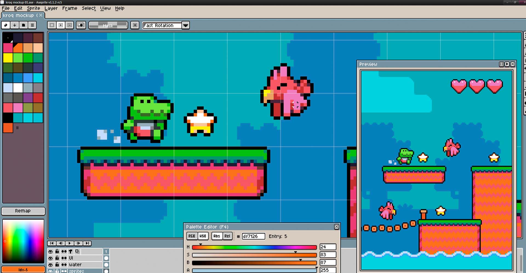Jump to first frame using timeline control
The height and width of the screenshot is (273, 526).
52,243
